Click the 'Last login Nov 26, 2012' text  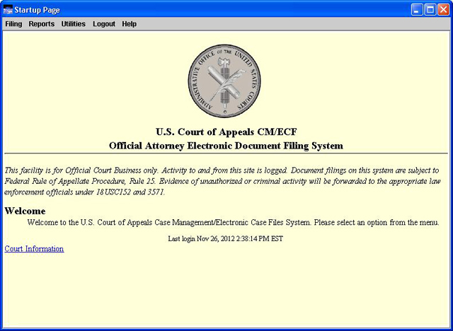(x=226, y=238)
